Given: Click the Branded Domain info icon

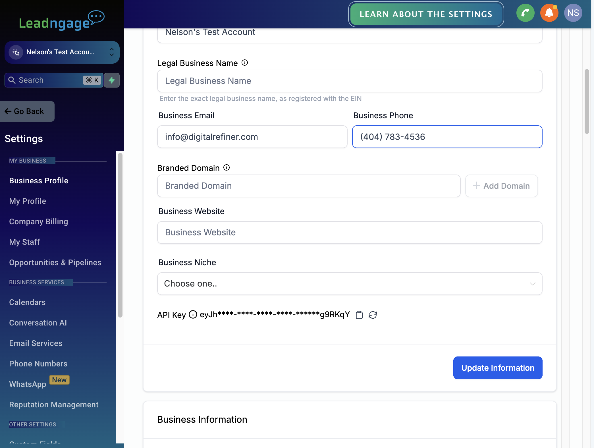Looking at the screenshot, I should [227, 168].
